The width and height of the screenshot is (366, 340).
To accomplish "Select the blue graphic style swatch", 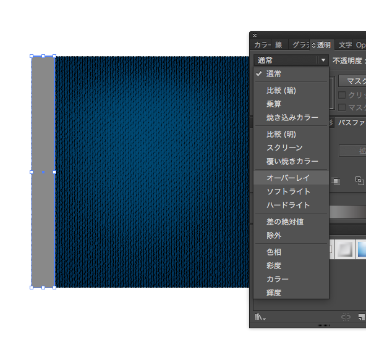I will pyautogui.click(x=360, y=249).
